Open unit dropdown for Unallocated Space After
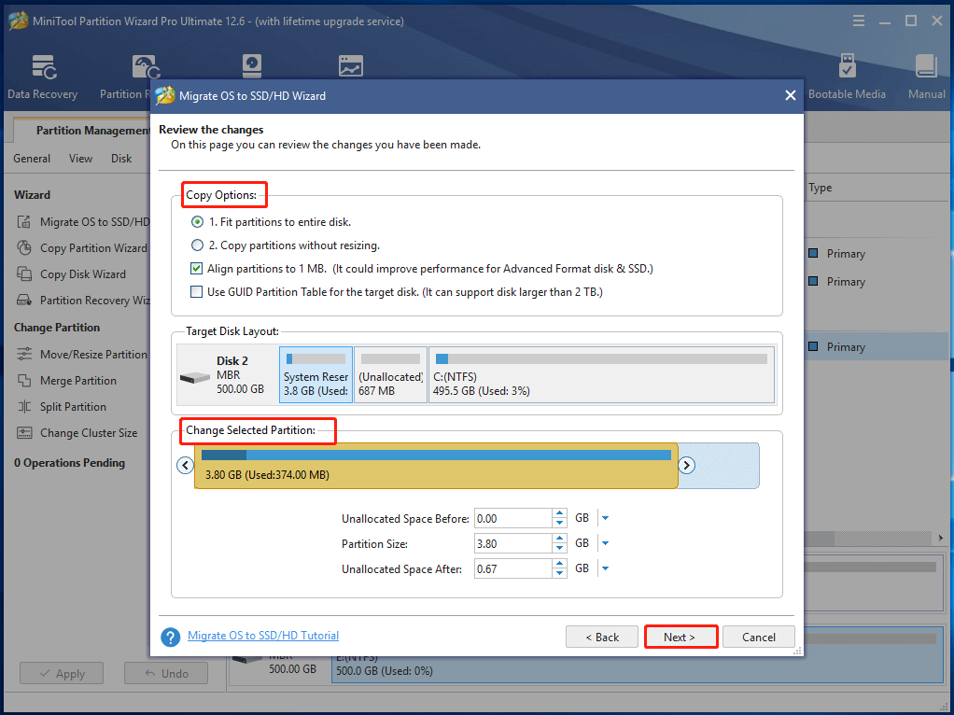954x715 pixels. coord(605,568)
